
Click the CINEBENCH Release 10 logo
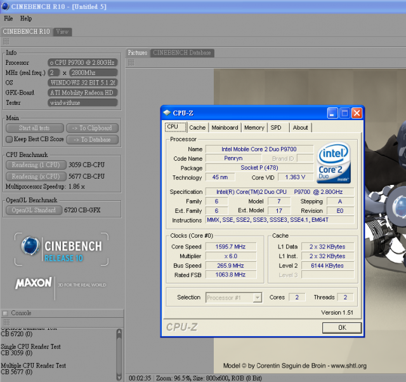click(x=62, y=249)
